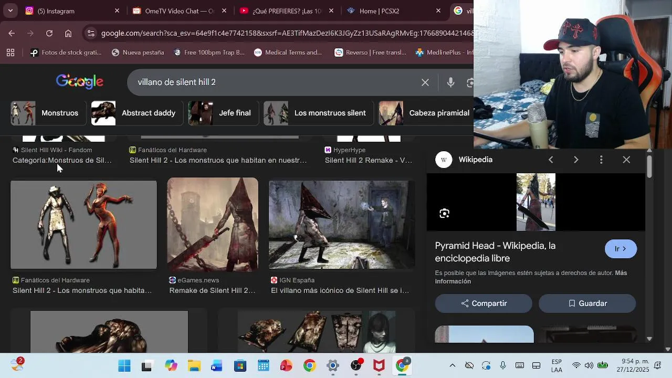Open PowerPoint from taskbar
Screen dimensions: 672x378
click(286, 366)
